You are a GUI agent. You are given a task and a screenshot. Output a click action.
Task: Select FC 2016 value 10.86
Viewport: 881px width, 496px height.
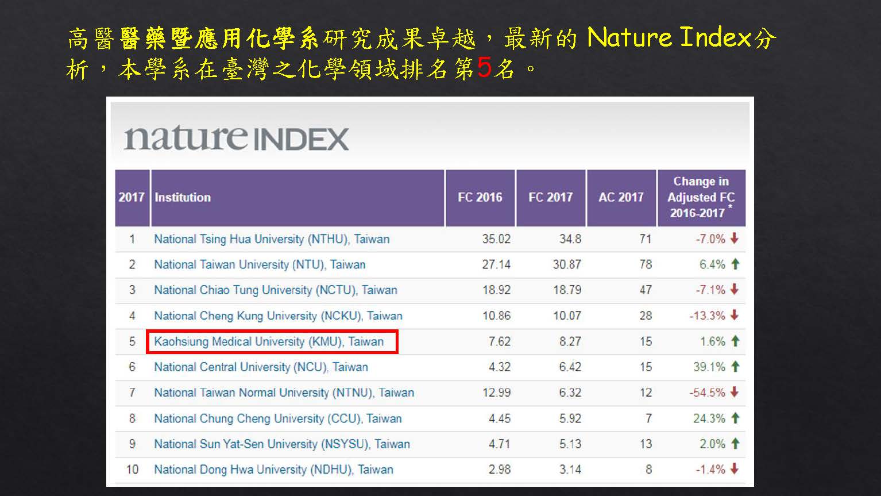tap(496, 316)
